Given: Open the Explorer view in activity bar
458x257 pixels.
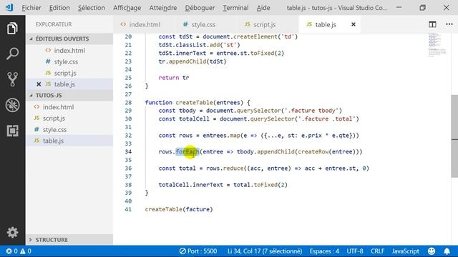Looking at the screenshot, I should [x=12, y=29].
